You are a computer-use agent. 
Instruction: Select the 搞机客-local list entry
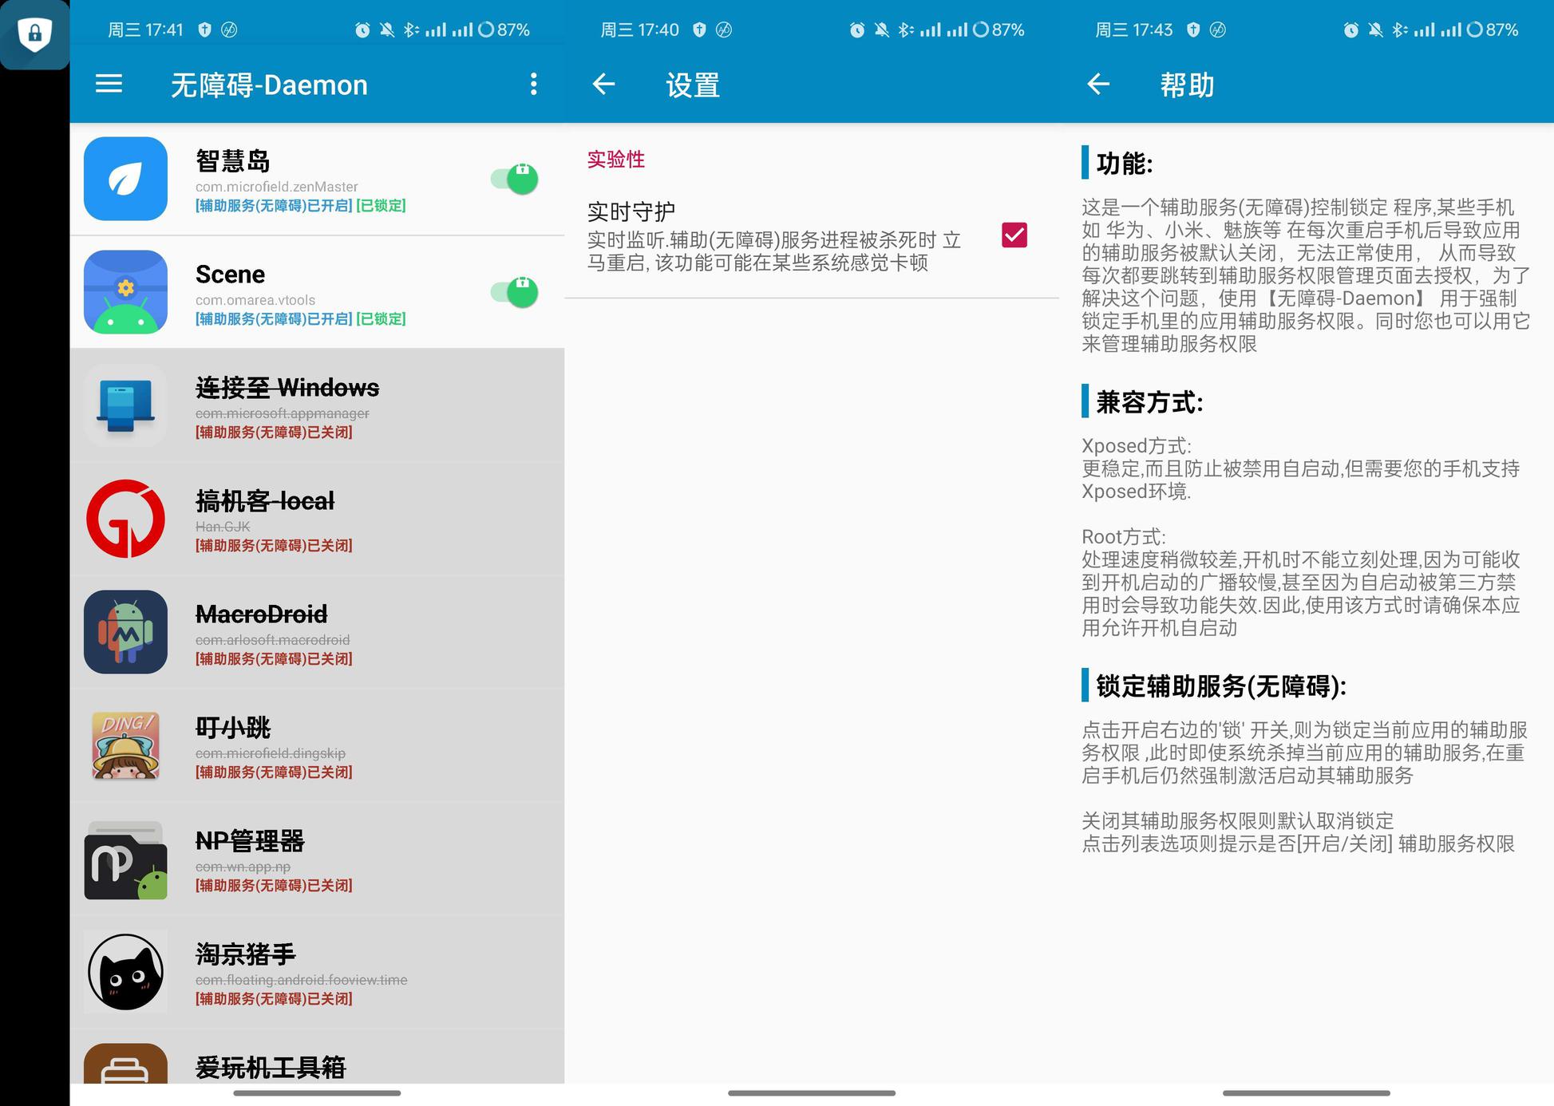pos(317,519)
